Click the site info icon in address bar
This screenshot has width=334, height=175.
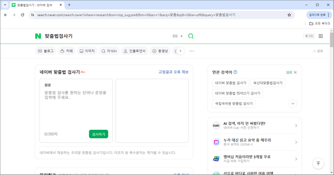click(x=32, y=15)
